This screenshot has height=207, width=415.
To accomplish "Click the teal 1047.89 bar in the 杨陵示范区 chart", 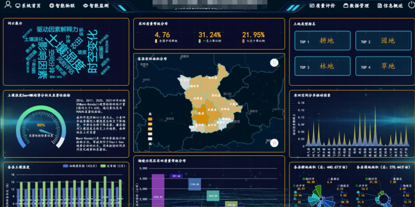I will 213,195.
